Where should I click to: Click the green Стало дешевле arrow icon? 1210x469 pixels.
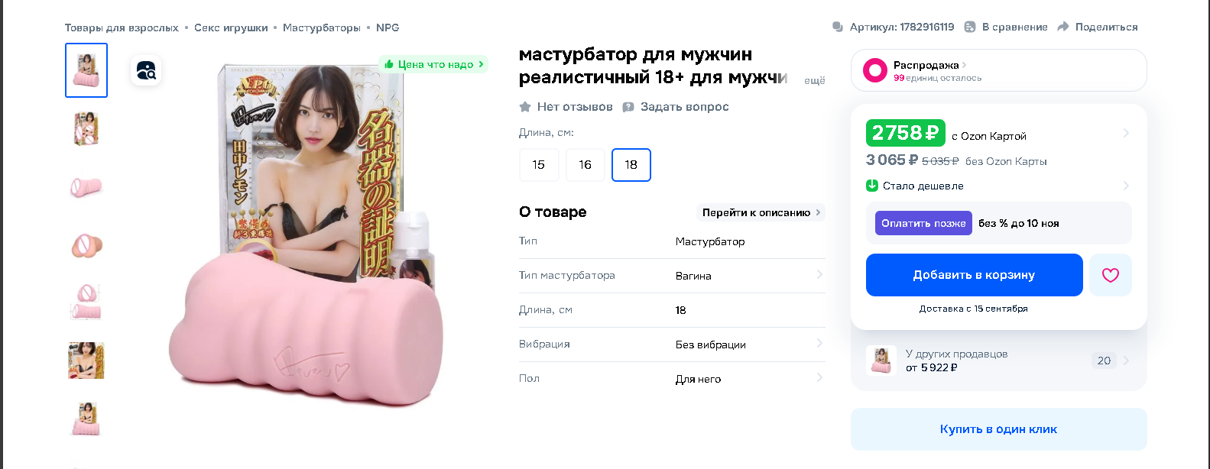point(871,186)
